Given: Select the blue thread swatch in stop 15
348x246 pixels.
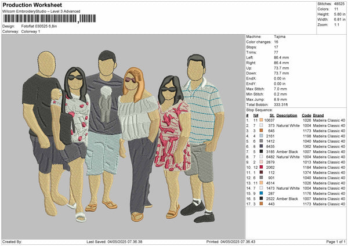Looking at the screenshot, I should pos(261,193).
